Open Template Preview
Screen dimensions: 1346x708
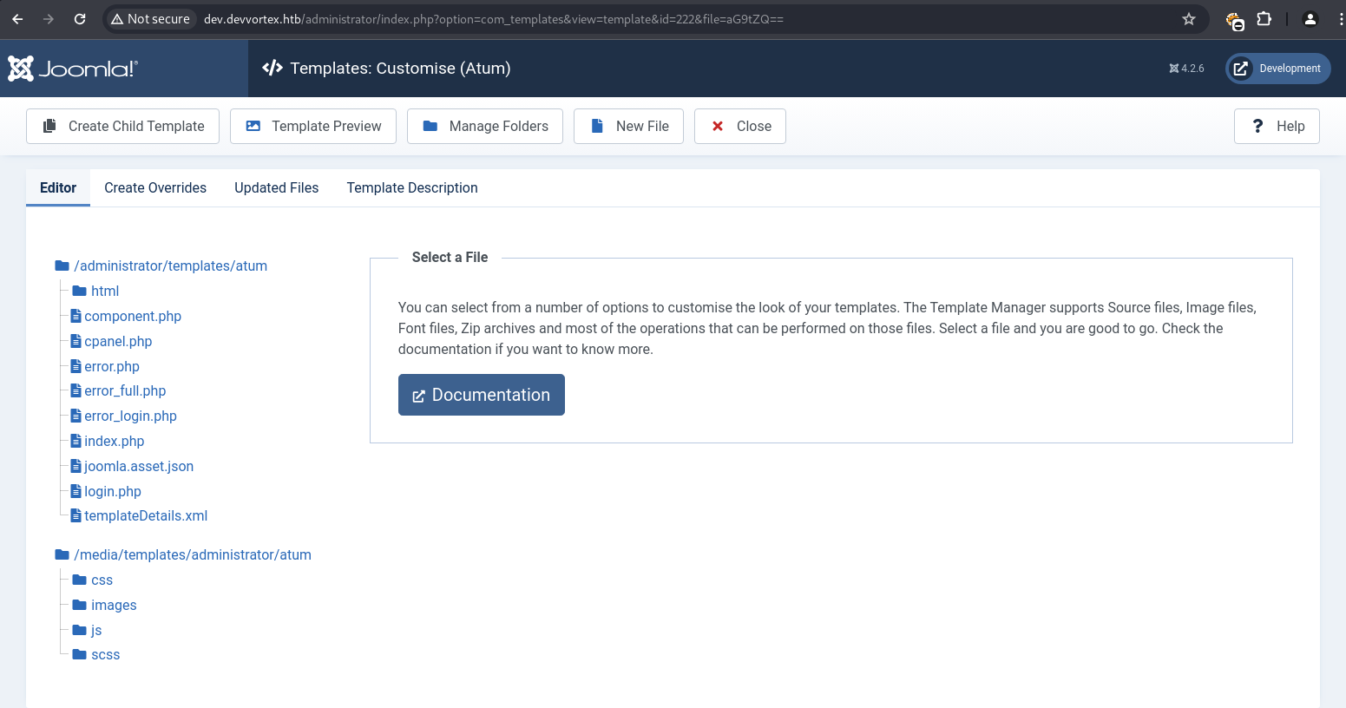point(313,126)
